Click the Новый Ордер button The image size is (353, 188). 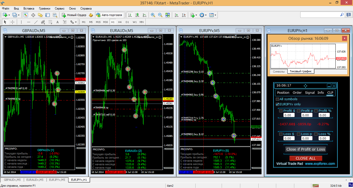(74, 15)
